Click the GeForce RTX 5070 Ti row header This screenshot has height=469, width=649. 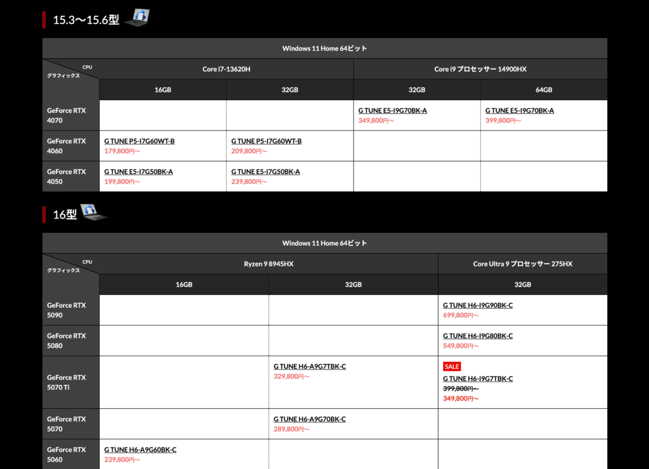point(71,382)
